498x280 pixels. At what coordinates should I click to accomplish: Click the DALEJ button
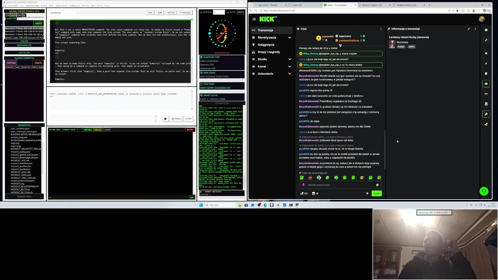click(177, 119)
